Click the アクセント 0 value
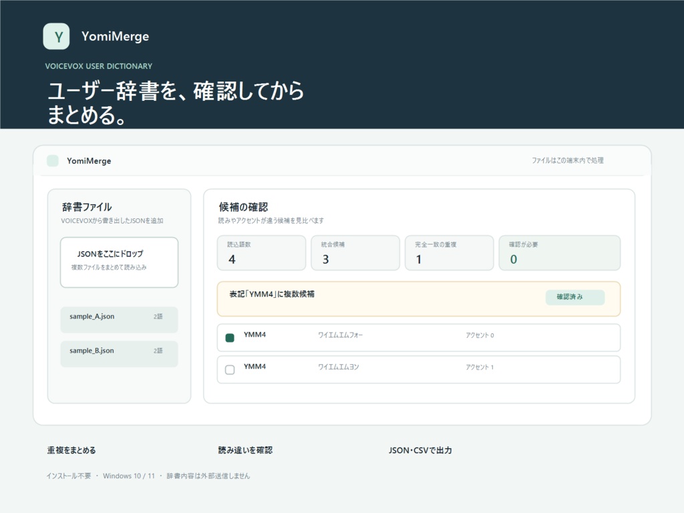 [x=480, y=335]
